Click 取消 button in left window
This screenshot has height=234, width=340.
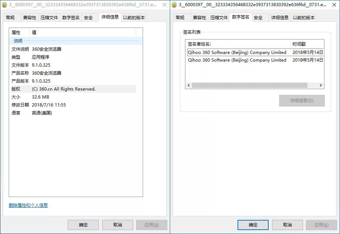pos(118,225)
